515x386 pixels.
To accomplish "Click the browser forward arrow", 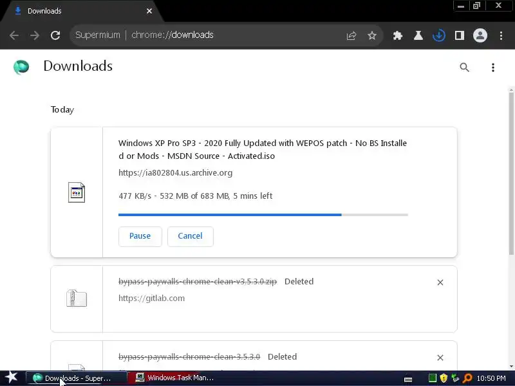I will 35,35.
